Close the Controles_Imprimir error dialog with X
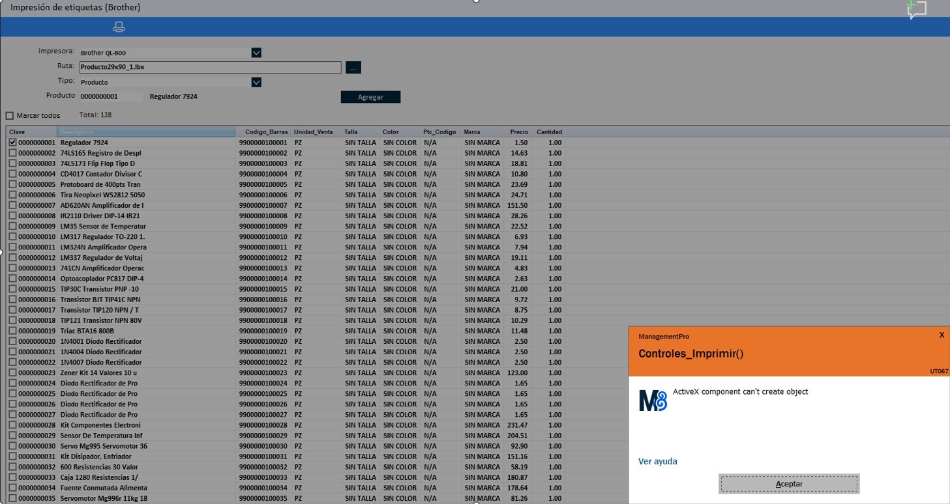This screenshot has height=504, width=950. coord(941,335)
